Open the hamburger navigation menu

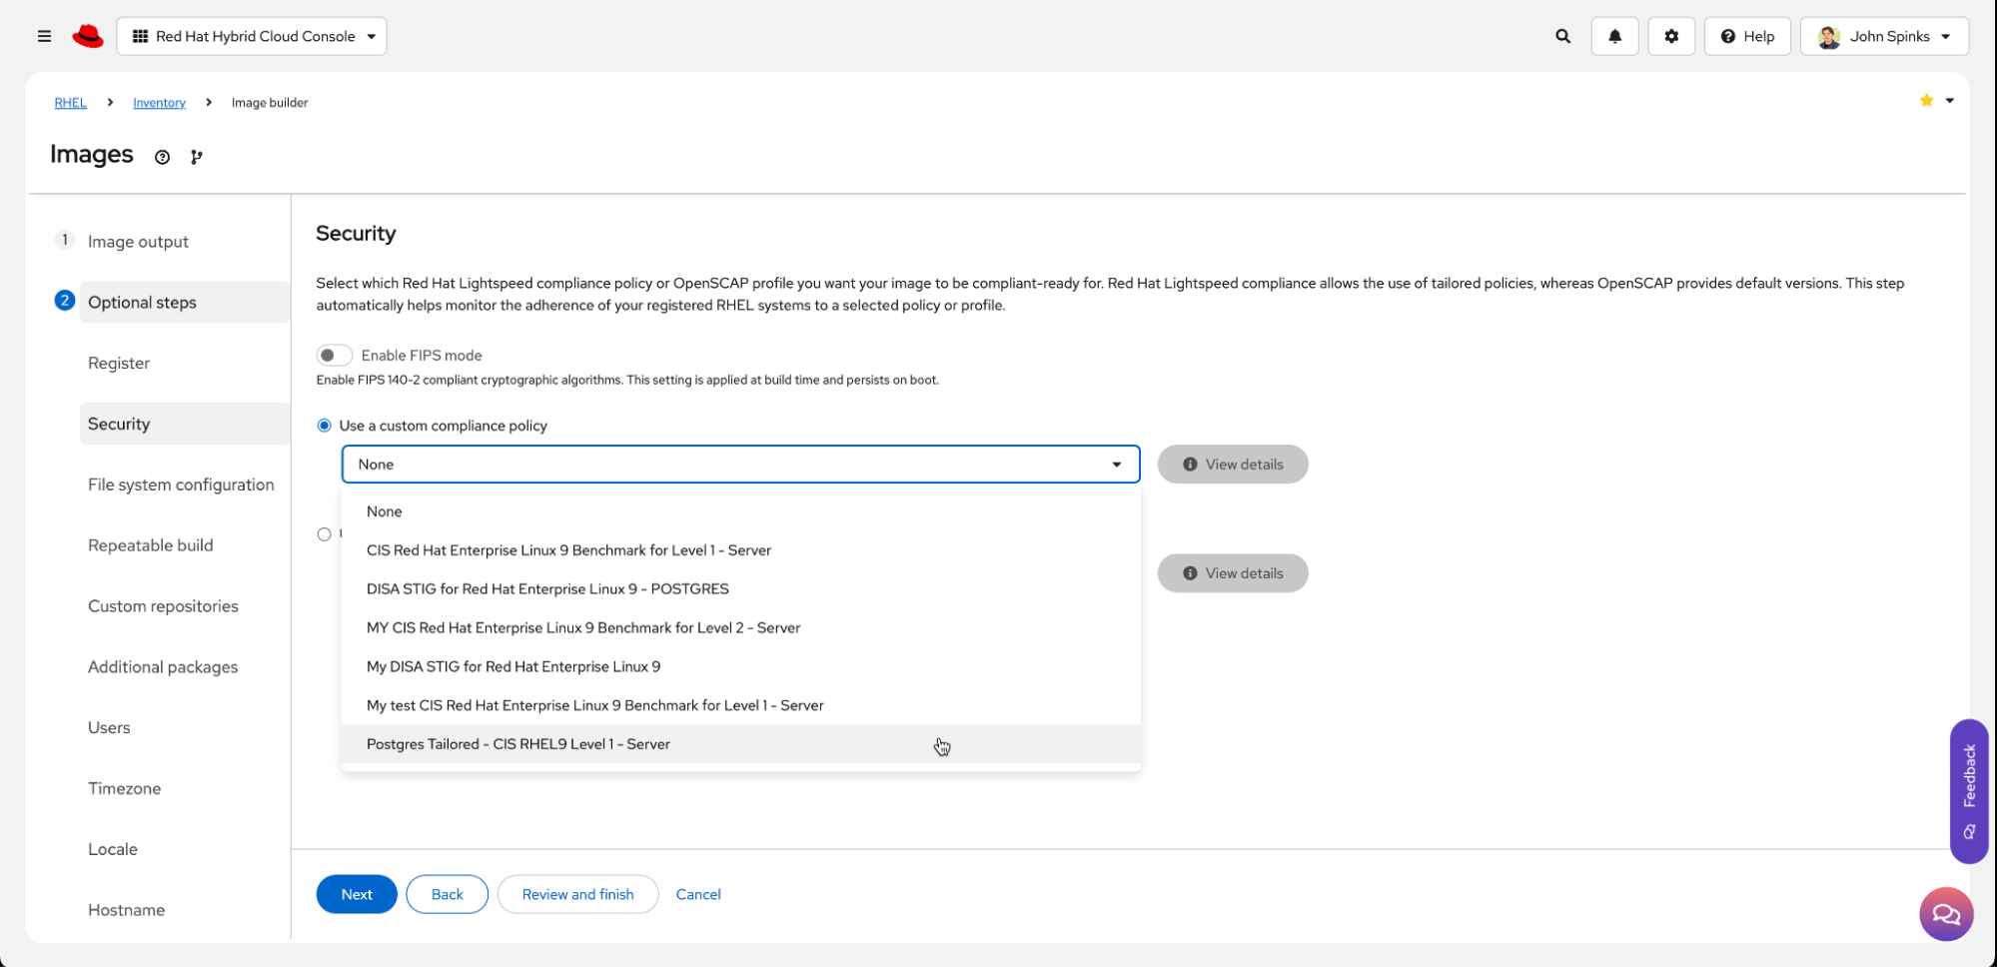[x=44, y=36]
